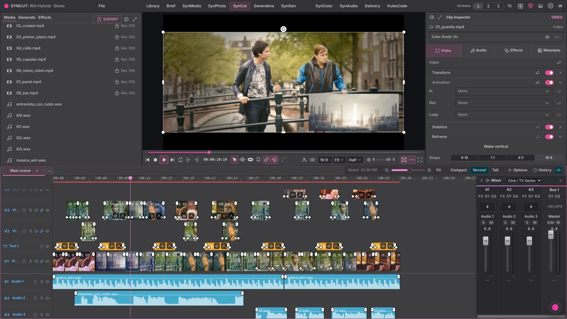Viewport: 567px width, 319px height.
Task: Open the timeline History panel
Action: coord(542,170)
